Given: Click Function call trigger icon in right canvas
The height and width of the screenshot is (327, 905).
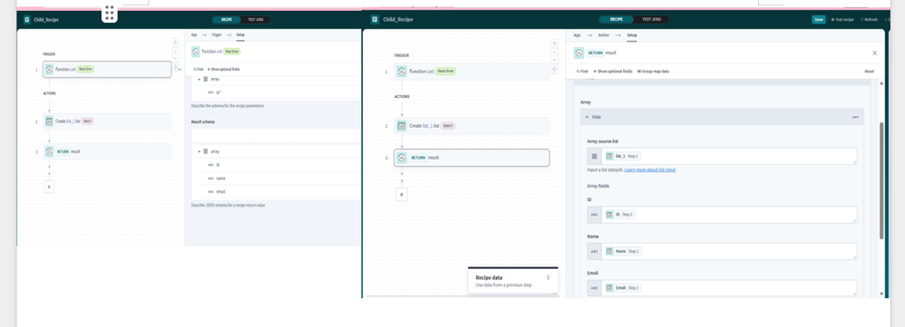Looking at the screenshot, I should tap(402, 71).
